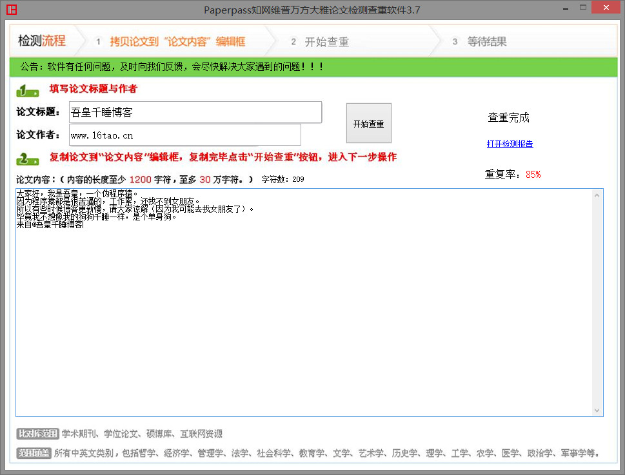Close the Paperpass application window
Screen dimensions: 625x475
pos(605,8)
